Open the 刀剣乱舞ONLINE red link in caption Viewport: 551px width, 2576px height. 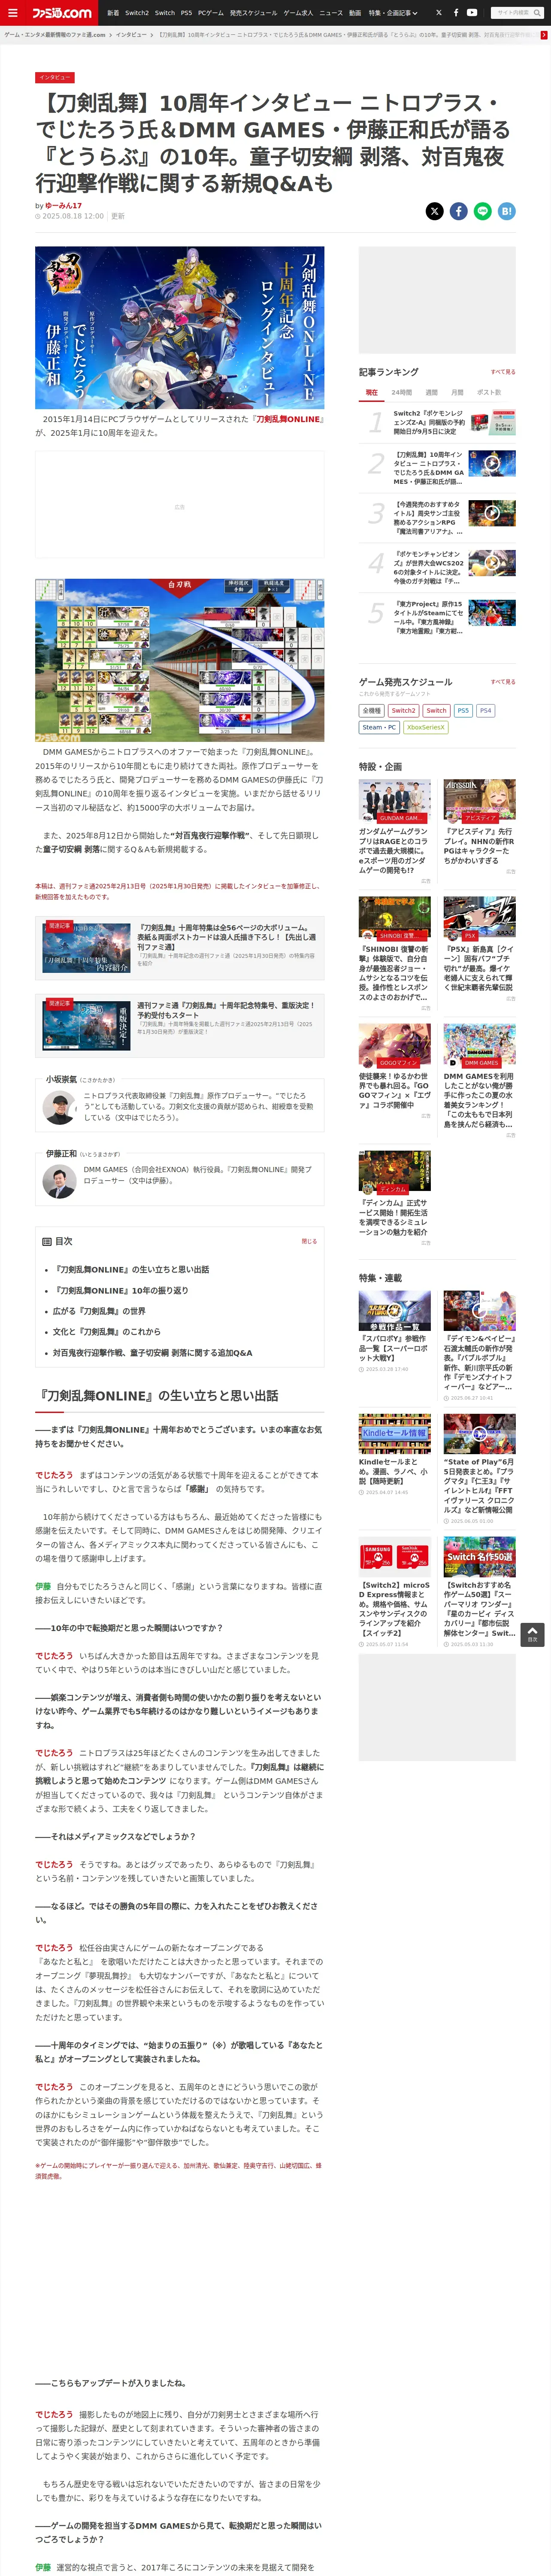(x=288, y=419)
